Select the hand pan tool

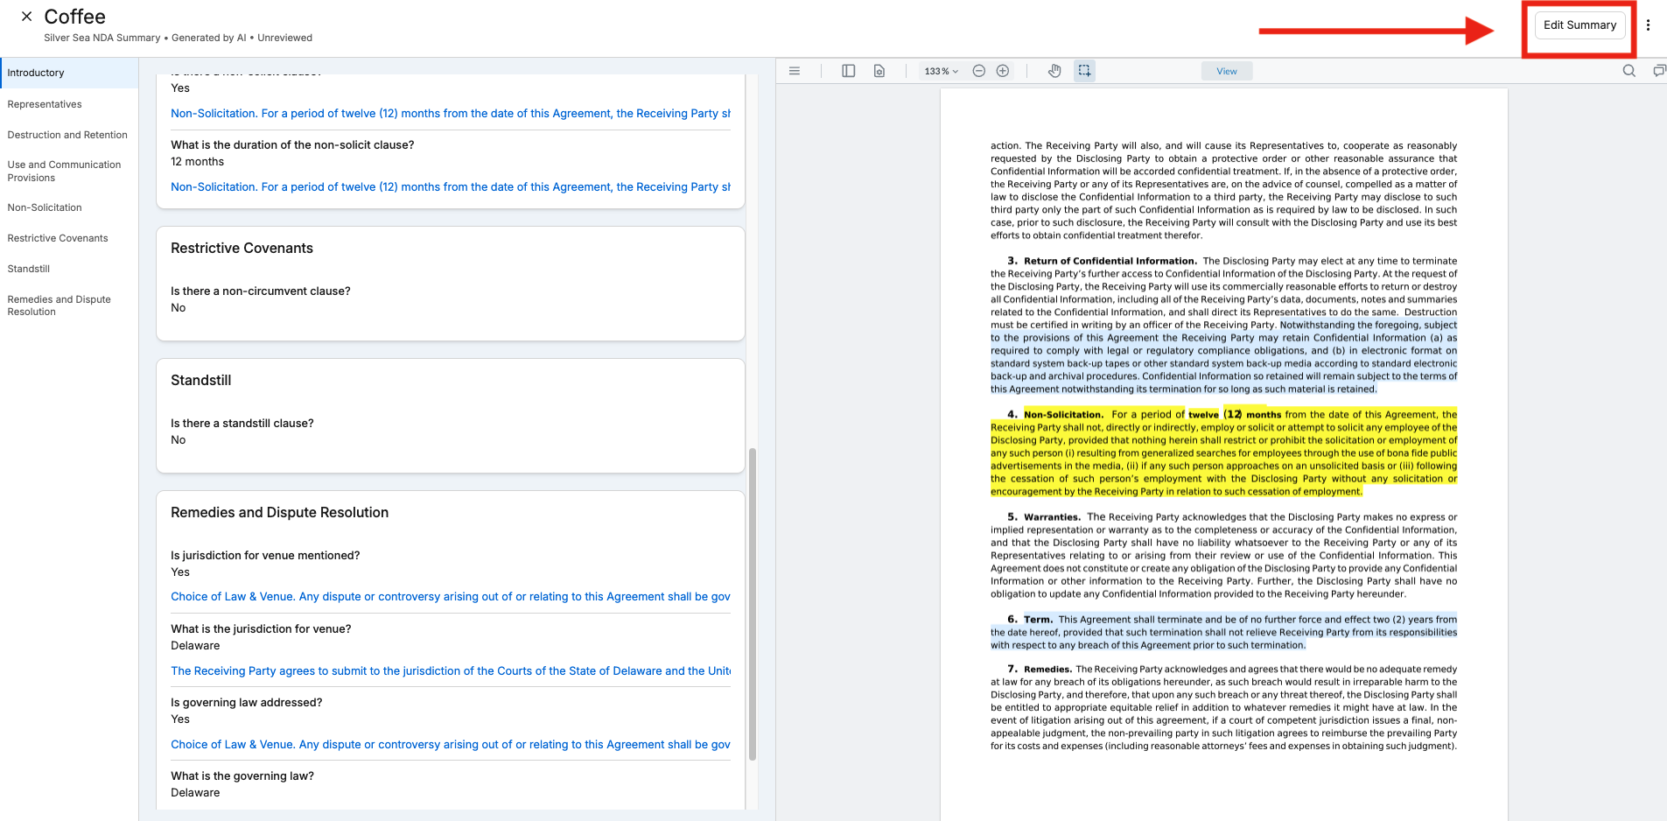(1055, 71)
